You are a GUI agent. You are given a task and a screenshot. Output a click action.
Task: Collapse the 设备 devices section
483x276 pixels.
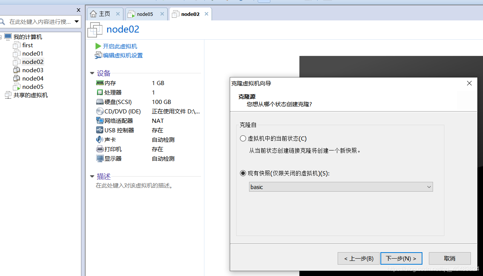pyautogui.click(x=92, y=73)
